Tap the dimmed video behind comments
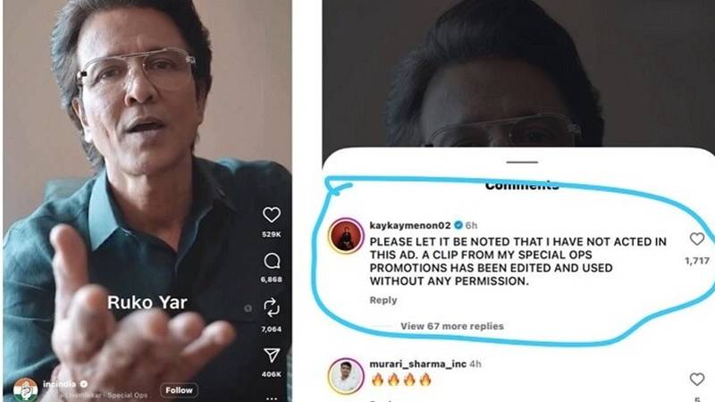 pos(518,73)
